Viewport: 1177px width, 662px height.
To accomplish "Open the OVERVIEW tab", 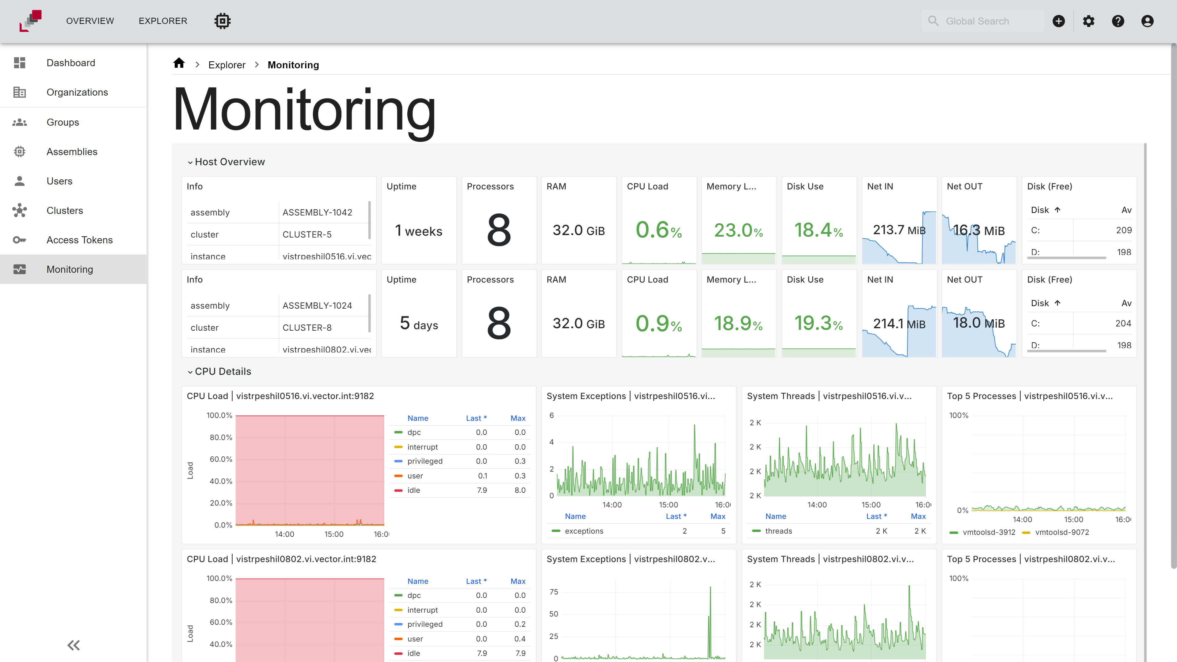I will click(x=90, y=21).
